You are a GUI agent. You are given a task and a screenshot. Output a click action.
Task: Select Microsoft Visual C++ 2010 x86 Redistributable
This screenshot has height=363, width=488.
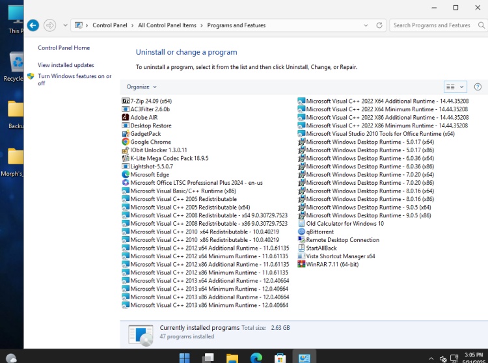pos(200,239)
